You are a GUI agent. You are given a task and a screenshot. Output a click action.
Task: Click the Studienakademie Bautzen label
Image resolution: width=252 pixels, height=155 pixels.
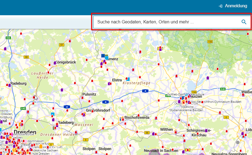[x=186, y=110]
